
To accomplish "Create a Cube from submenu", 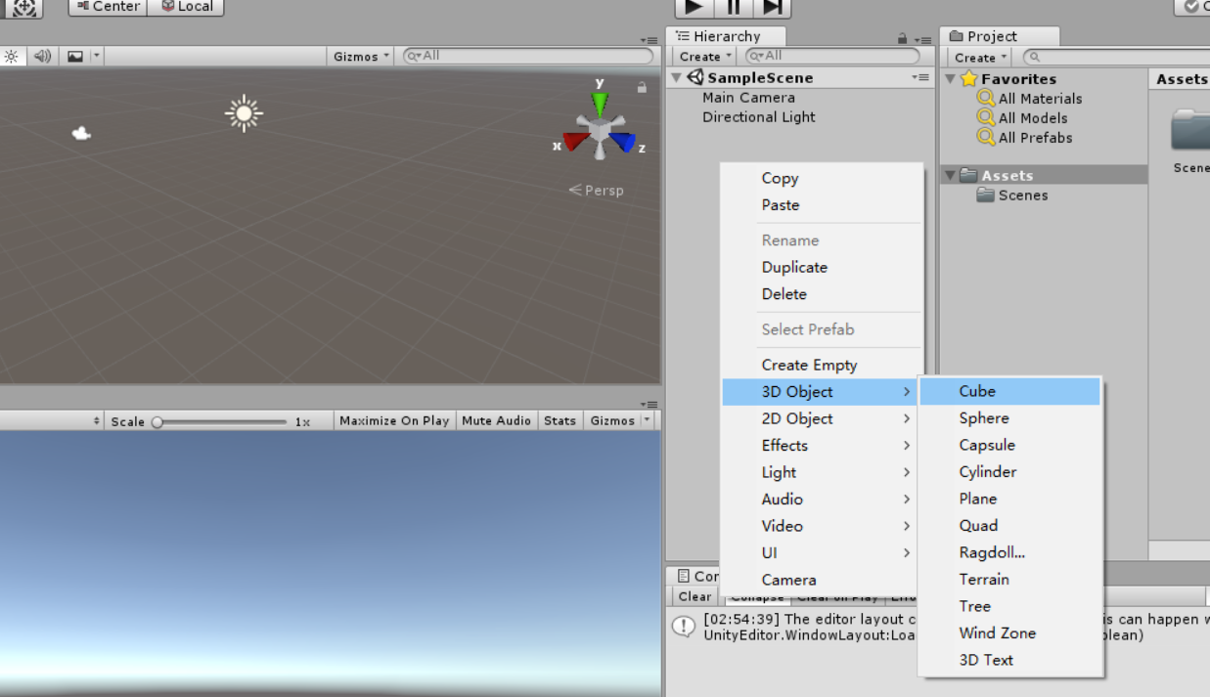I will pos(1010,391).
